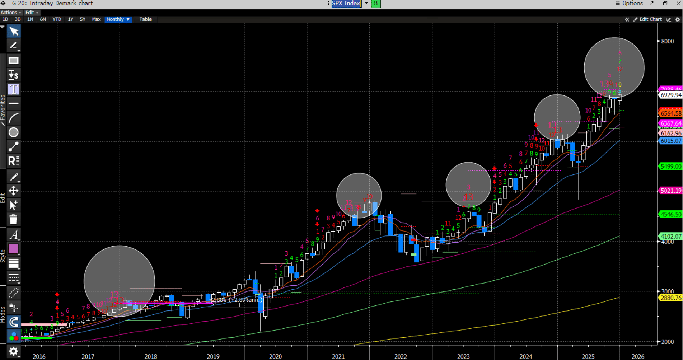Click the 4102.07 green price label
This screenshot has width=683, height=360.
tap(670, 237)
